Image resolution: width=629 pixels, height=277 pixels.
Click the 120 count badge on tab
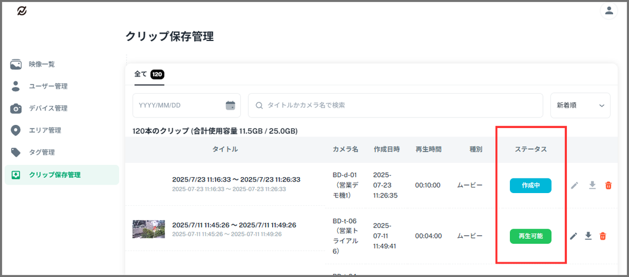[157, 74]
